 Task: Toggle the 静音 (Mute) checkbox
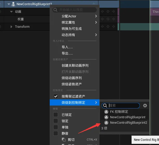pos(56,133)
